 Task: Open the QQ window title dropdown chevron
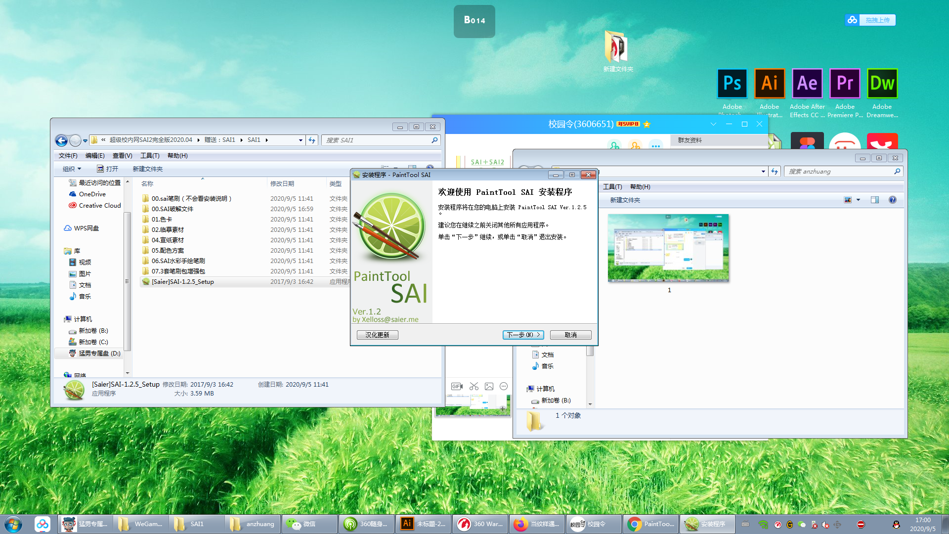[x=713, y=124]
